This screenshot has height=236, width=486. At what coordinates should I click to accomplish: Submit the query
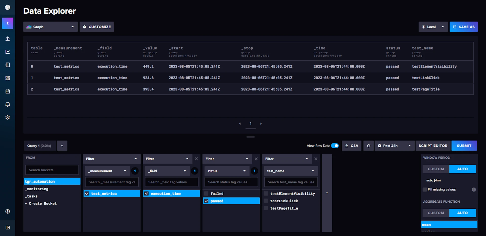point(464,146)
